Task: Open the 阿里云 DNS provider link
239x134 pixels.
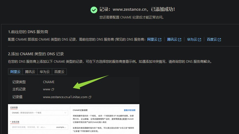Action: [x=152, y=40]
